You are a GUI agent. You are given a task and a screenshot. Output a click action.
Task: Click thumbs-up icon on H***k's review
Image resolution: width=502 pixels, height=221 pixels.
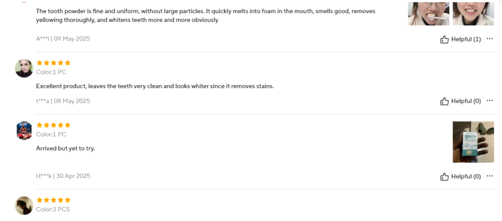tap(445, 176)
